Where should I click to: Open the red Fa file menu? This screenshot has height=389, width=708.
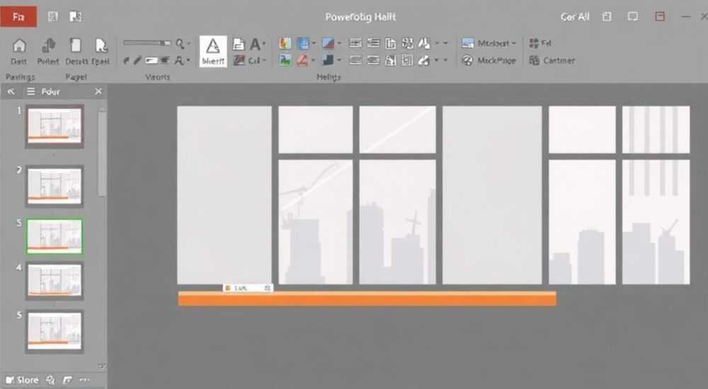click(x=18, y=17)
